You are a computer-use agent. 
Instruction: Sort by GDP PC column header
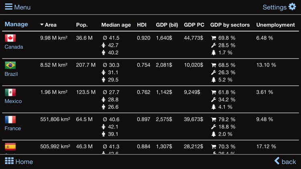tap(193, 25)
